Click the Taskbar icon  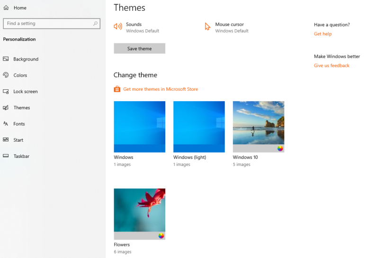pos(6,156)
